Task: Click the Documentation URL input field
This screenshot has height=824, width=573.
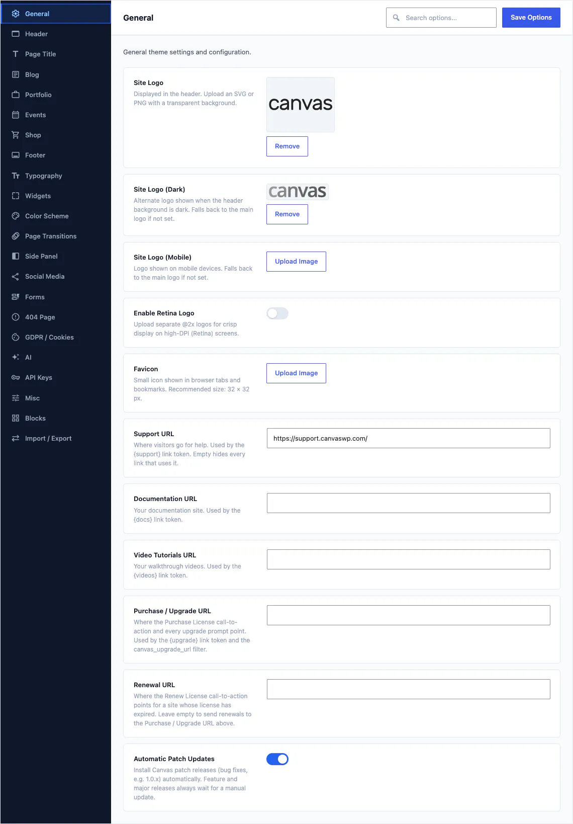Action: click(x=408, y=503)
